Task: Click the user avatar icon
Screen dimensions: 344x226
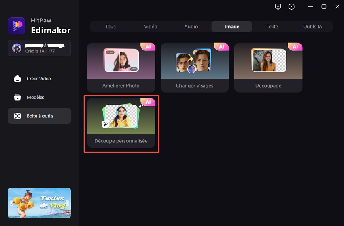Action: (17, 48)
